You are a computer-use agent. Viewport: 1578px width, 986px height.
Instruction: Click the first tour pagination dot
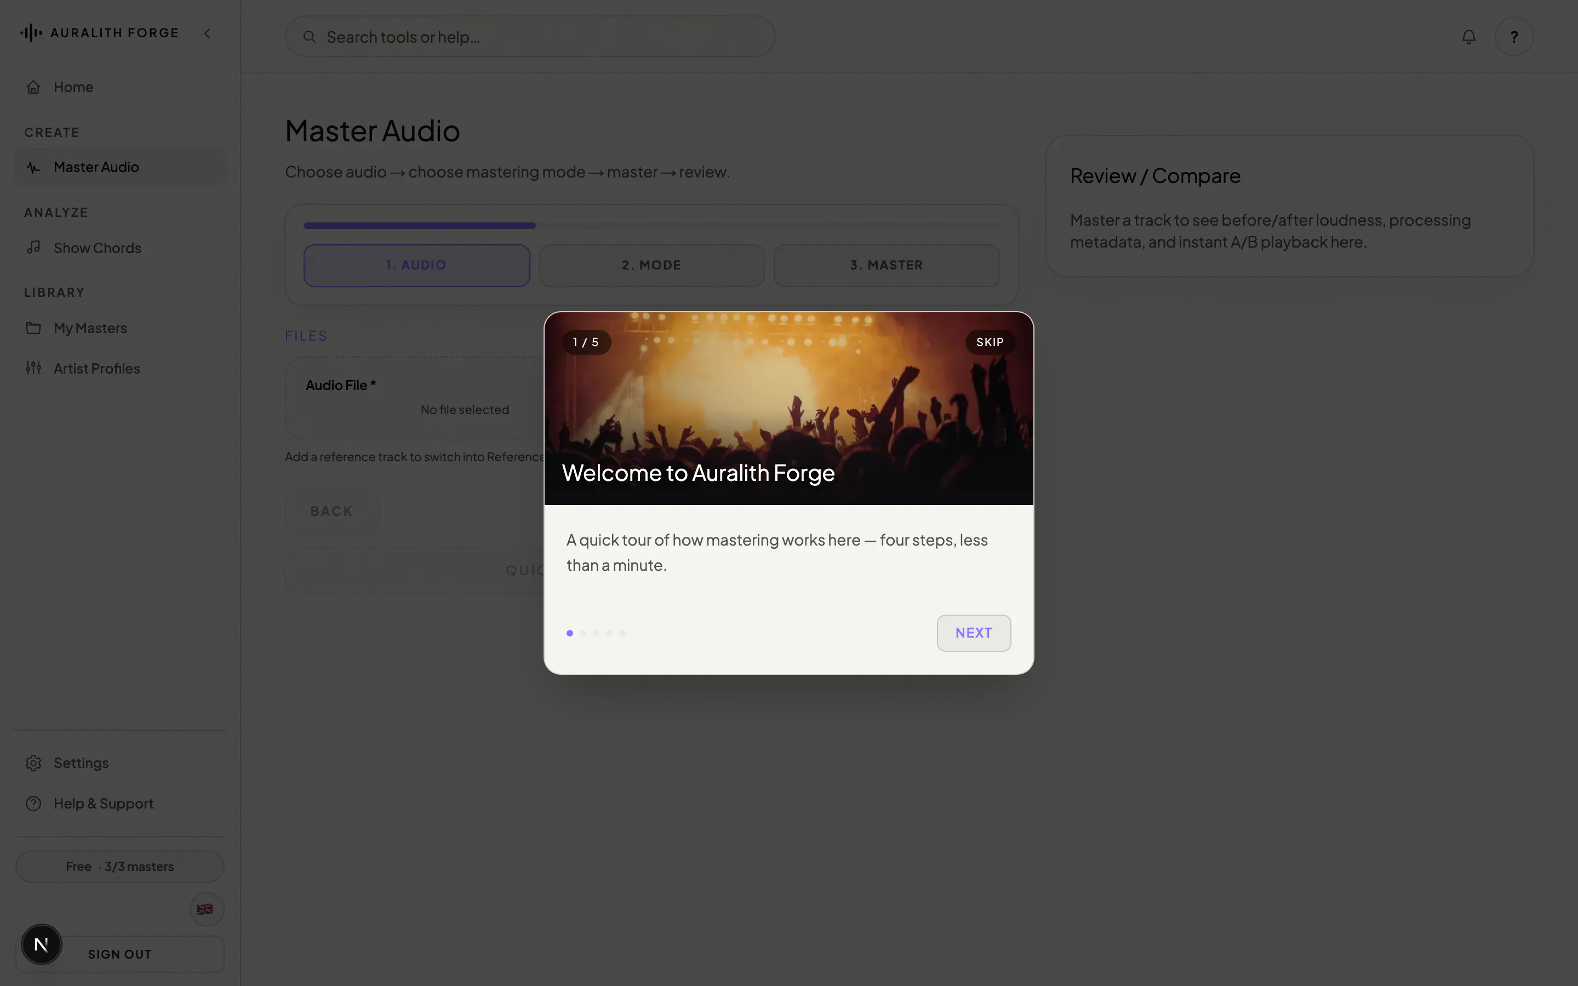[570, 633]
